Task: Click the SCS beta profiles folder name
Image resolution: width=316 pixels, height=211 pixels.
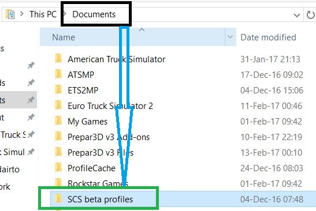Action: 100,199
